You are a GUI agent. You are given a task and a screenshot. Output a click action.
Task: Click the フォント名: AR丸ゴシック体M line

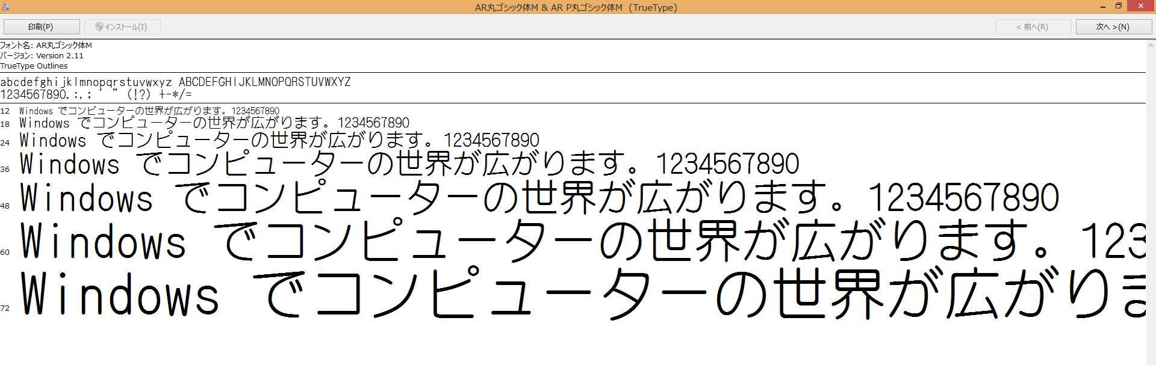click(x=46, y=45)
